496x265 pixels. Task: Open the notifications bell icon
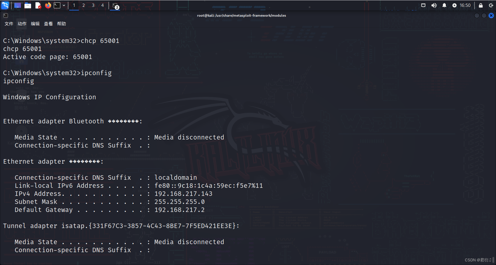click(x=444, y=5)
